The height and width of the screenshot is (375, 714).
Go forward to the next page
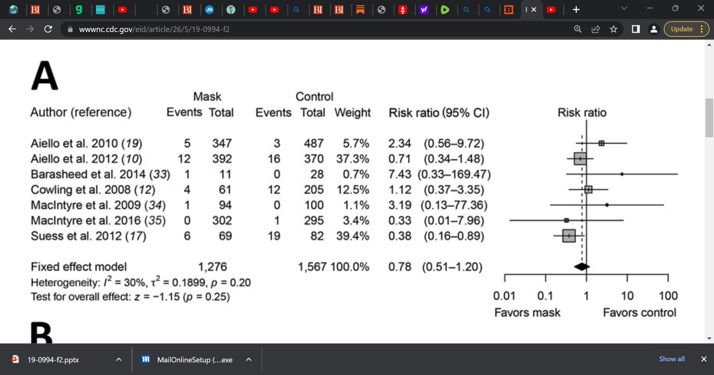(30, 29)
